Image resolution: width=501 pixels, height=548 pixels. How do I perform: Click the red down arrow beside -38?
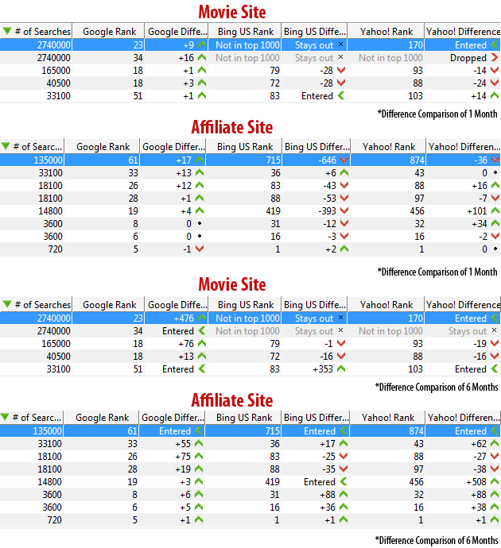495,469
